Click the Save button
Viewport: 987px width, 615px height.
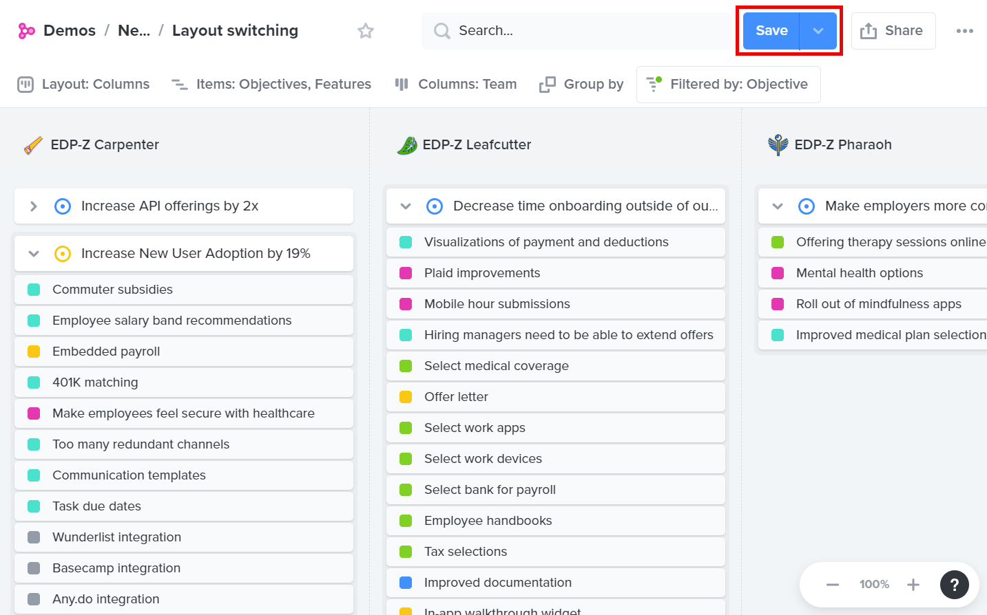pyautogui.click(x=771, y=30)
